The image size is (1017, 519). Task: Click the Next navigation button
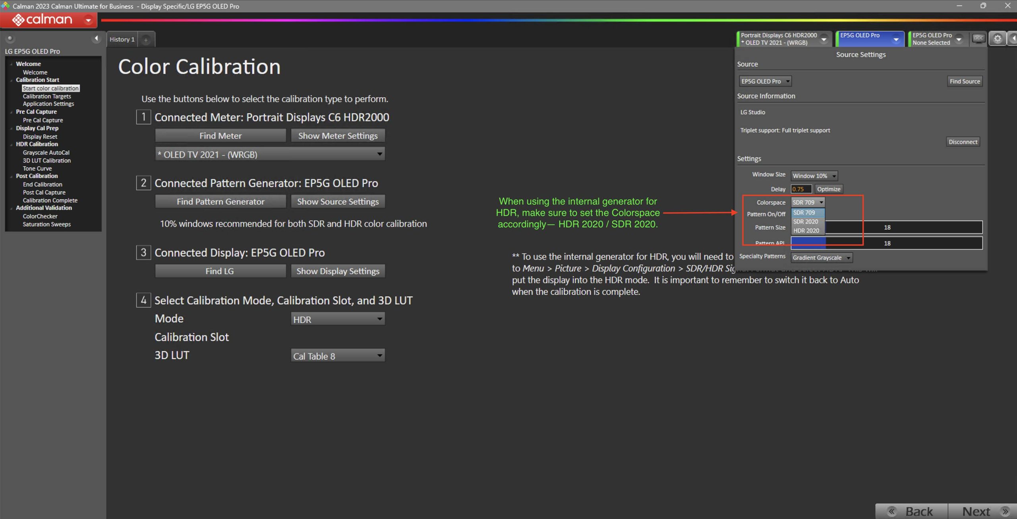(982, 511)
